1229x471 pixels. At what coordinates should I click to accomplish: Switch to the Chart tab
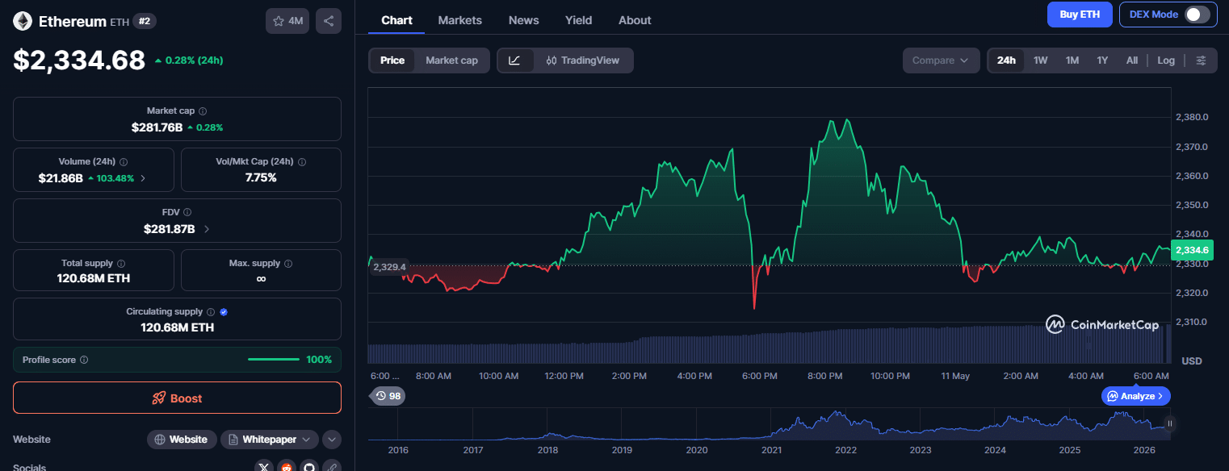pos(397,20)
